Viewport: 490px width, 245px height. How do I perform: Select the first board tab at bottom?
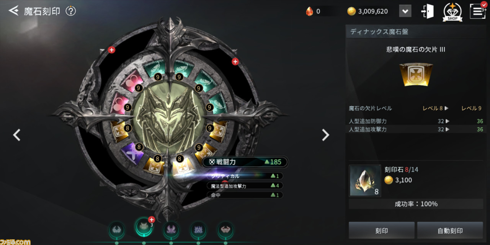coord(116,230)
